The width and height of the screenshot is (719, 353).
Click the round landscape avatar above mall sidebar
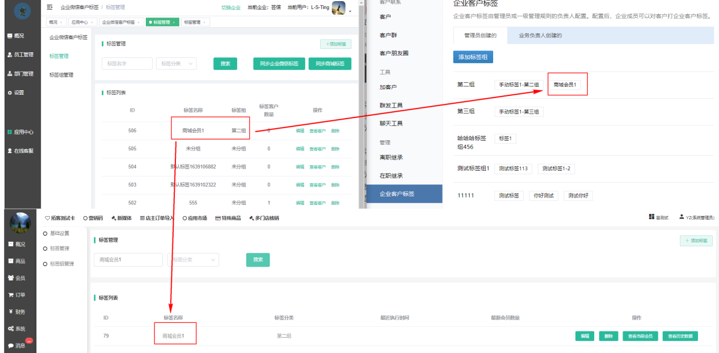[x=20, y=223]
